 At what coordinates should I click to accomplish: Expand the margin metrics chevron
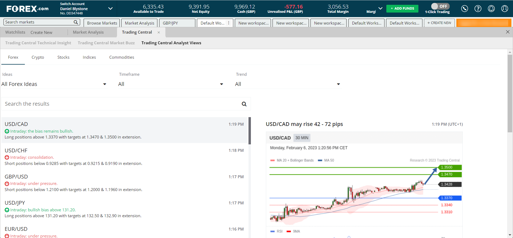coord(380,9)
